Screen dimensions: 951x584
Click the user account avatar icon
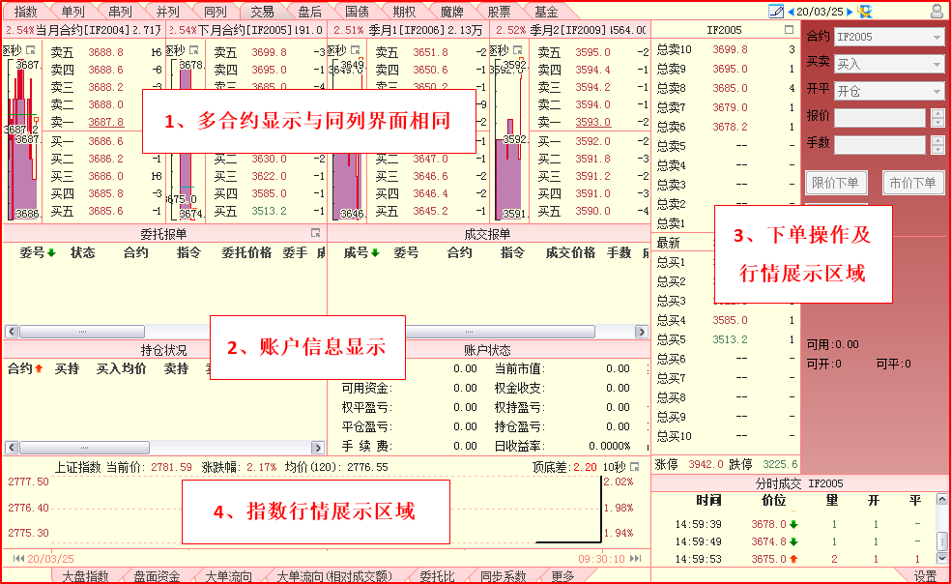[x=937, y=12]
